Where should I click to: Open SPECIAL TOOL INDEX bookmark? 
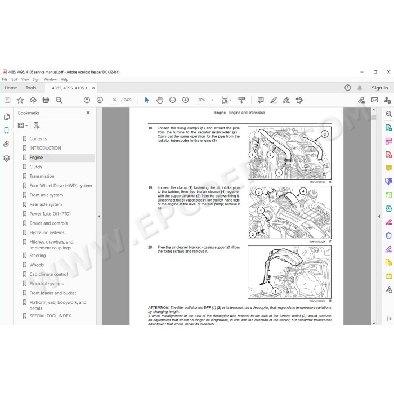(50, 316)
